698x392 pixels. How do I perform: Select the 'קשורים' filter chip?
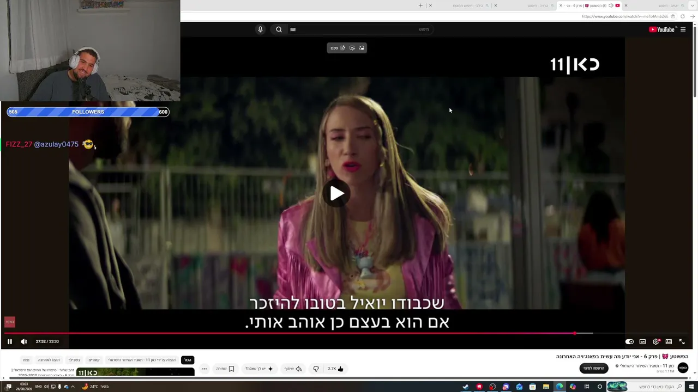(94, 360)
